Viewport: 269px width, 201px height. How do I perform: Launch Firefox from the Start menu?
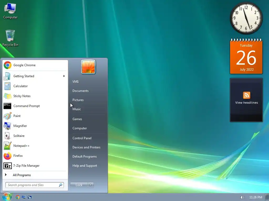[x=35, y=156]
